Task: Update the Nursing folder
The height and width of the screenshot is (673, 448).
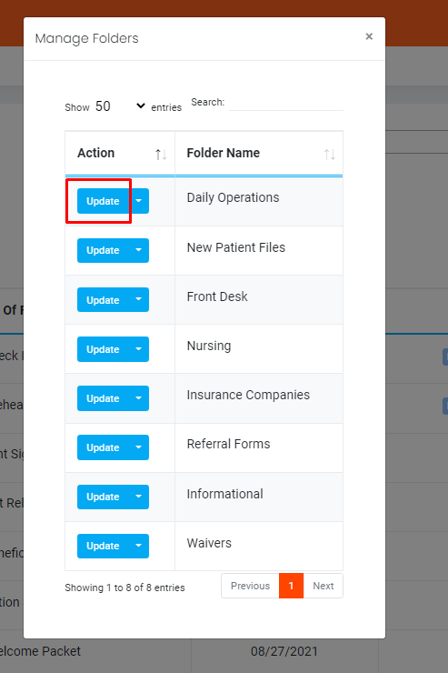Action: click(103, 349)
